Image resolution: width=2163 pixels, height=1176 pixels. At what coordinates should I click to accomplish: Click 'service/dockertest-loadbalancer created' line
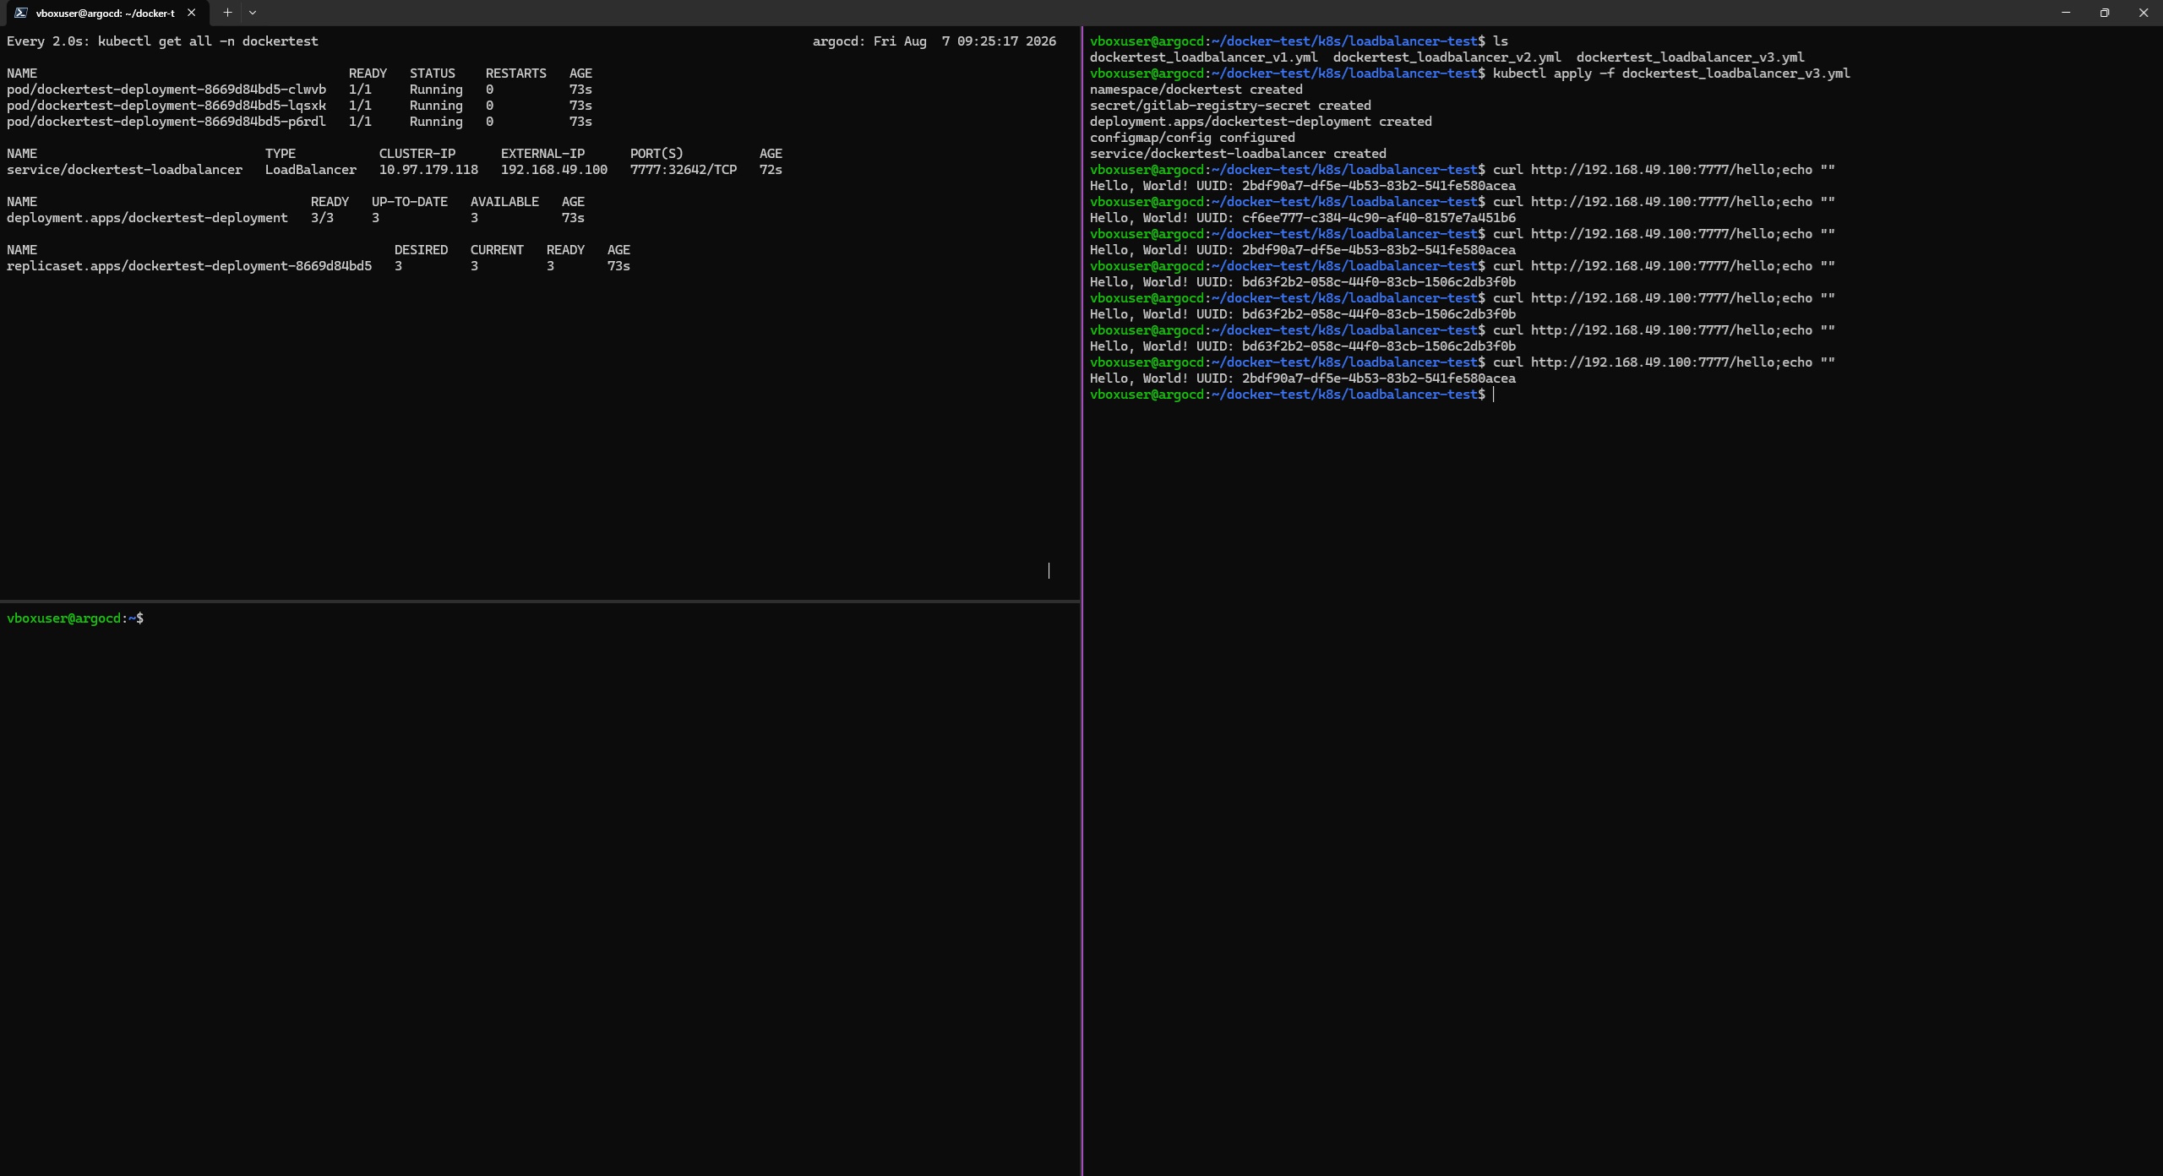pos(1238,154)
